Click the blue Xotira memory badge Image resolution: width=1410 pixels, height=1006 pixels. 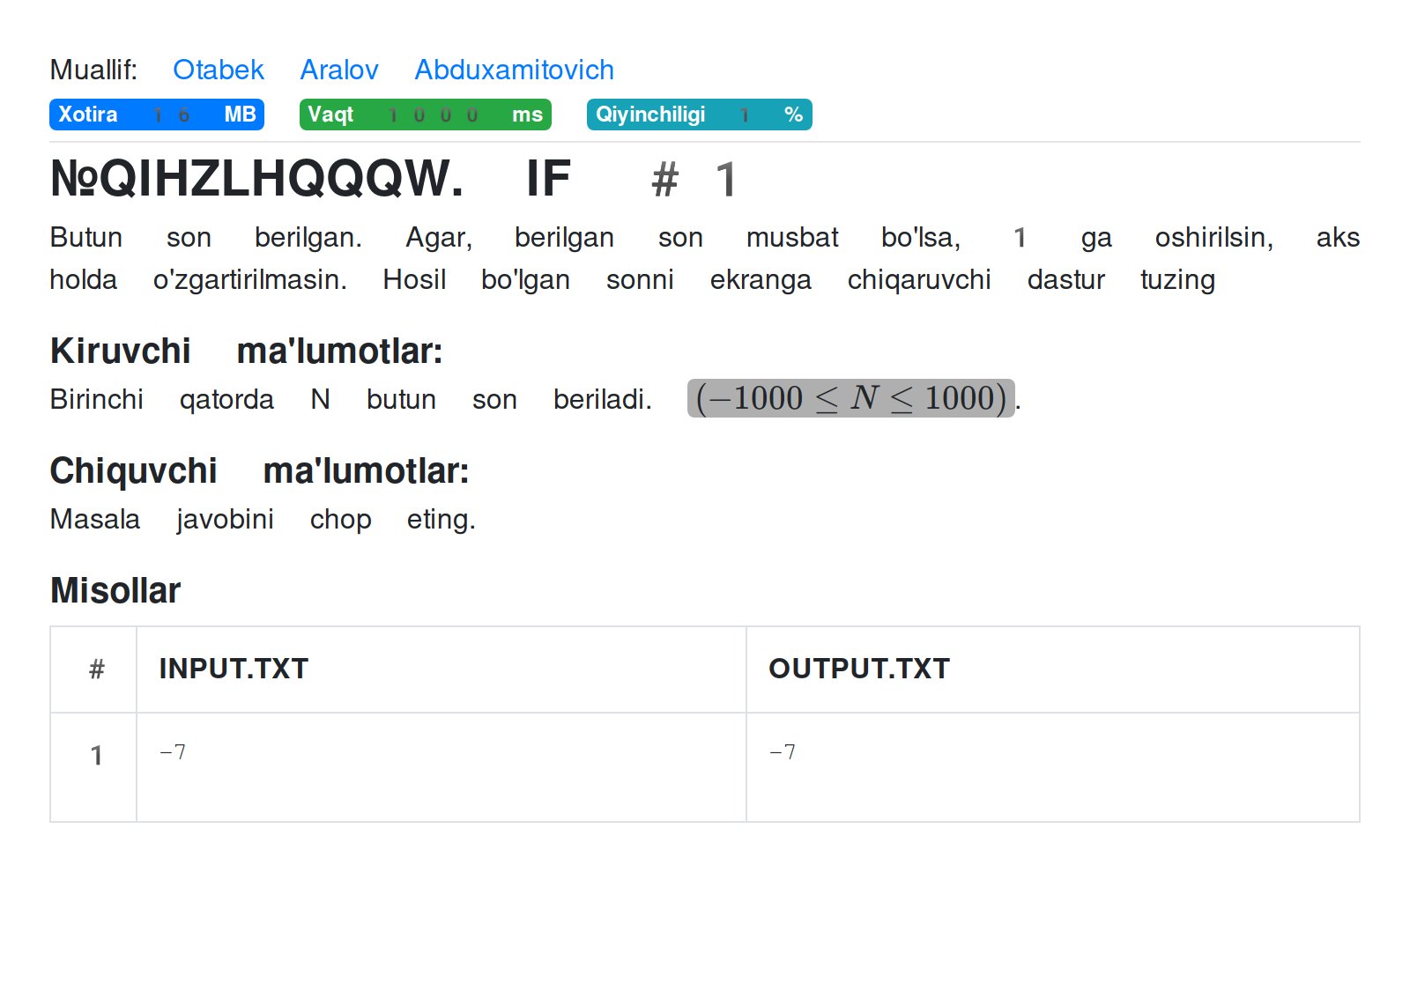coord(156,115)
